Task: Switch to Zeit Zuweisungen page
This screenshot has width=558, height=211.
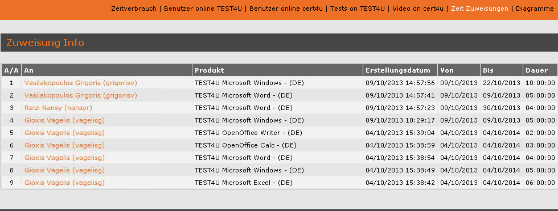Action: point(479,9)
